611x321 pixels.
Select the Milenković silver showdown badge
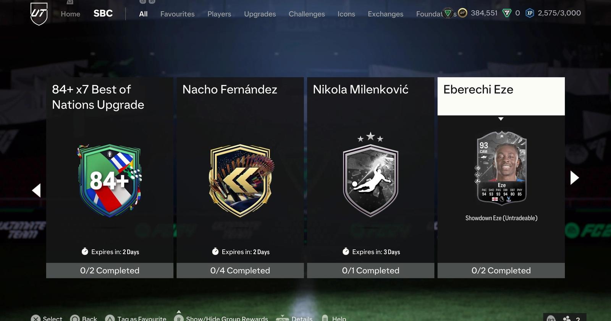click(x=370, y=175)
